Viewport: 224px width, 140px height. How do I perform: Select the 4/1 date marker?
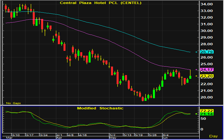59,135
